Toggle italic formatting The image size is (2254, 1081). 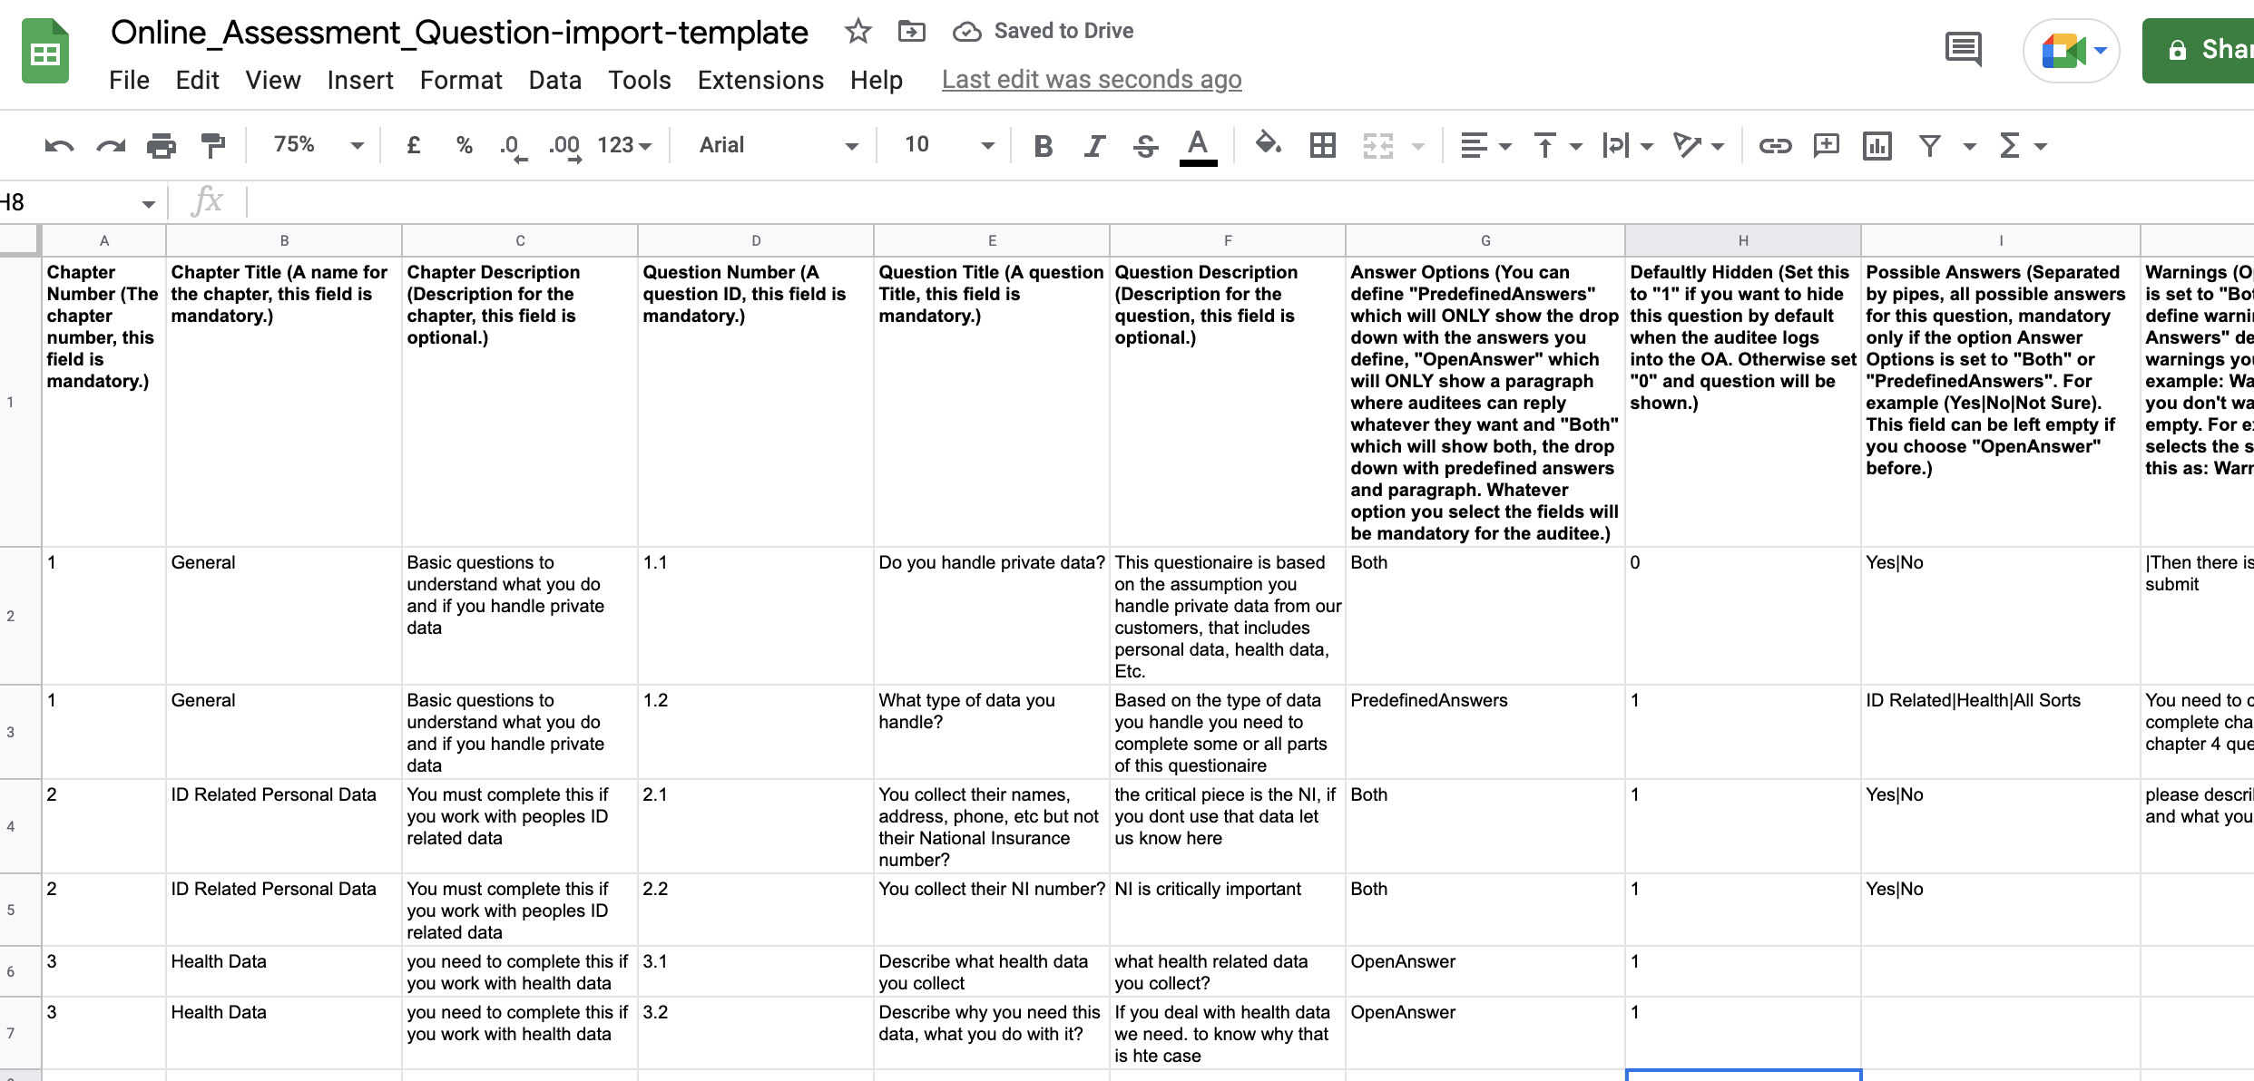pyautogui.click(x=1094, y=145)
